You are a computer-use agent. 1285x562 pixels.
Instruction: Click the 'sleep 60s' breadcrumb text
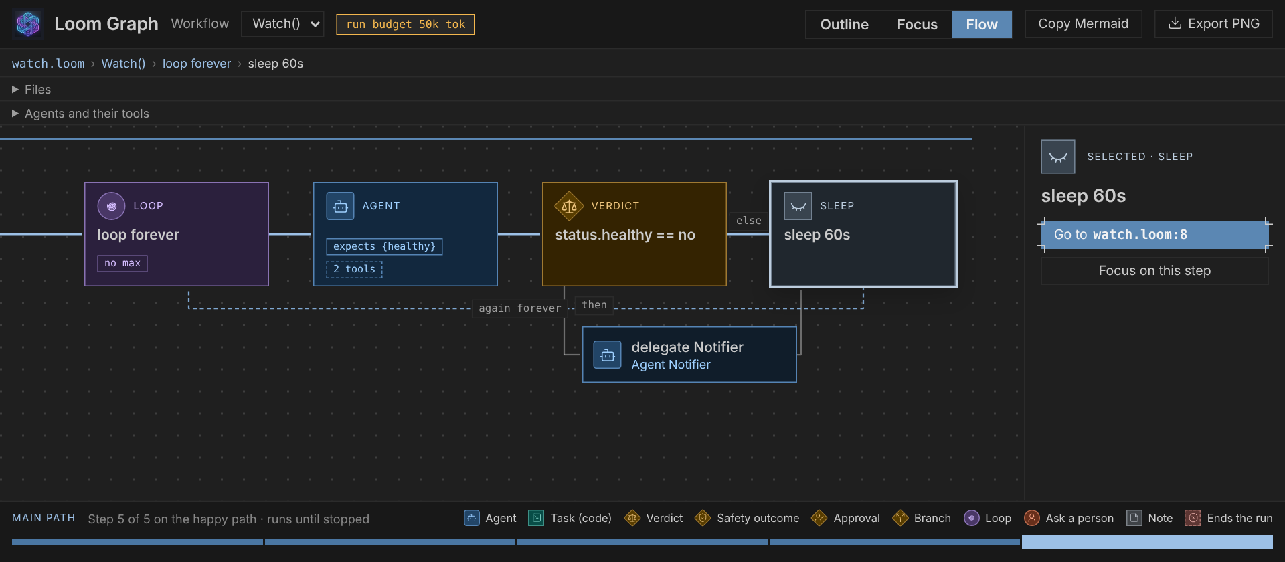tap(276, 64)
